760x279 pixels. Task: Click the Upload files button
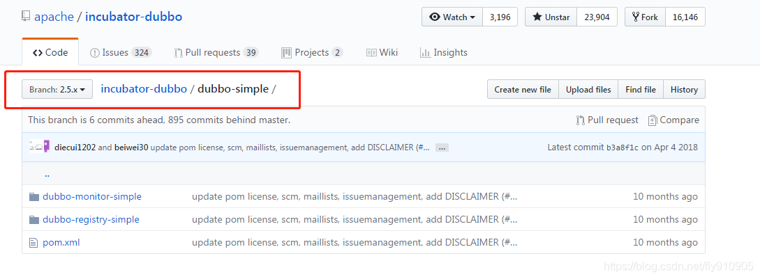[x=588, y=90]
